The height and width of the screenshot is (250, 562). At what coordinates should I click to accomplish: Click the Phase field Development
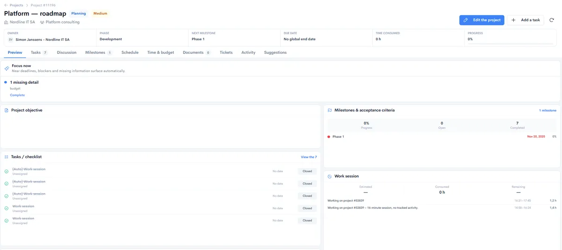coord(142,37)
